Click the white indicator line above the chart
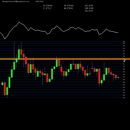Screen dimensions: 130x130 coord(59,30)
